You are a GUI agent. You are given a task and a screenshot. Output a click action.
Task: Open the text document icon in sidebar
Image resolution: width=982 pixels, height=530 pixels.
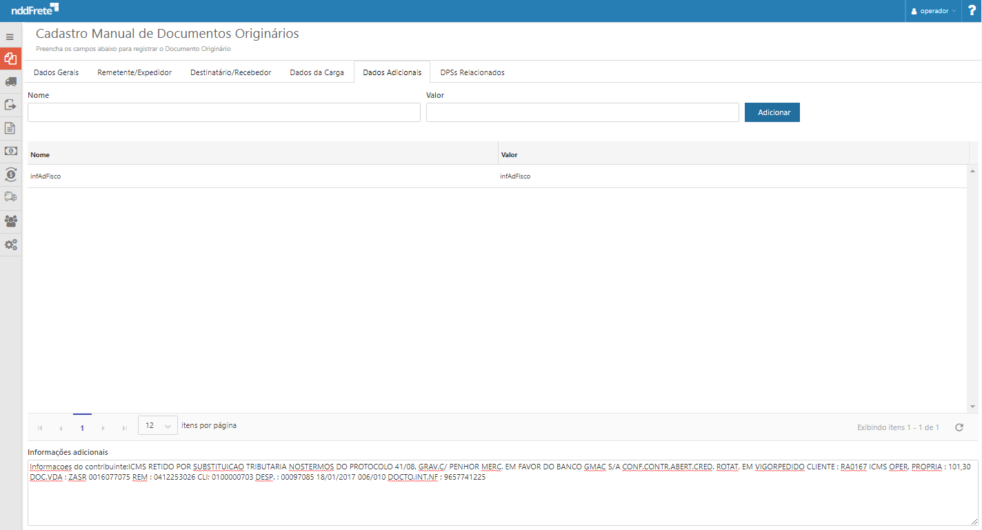[10, 128]
